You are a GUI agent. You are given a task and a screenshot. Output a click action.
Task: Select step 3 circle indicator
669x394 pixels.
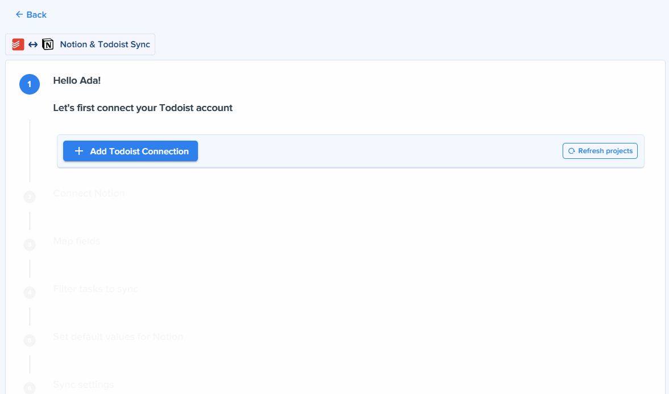point(30,245)
